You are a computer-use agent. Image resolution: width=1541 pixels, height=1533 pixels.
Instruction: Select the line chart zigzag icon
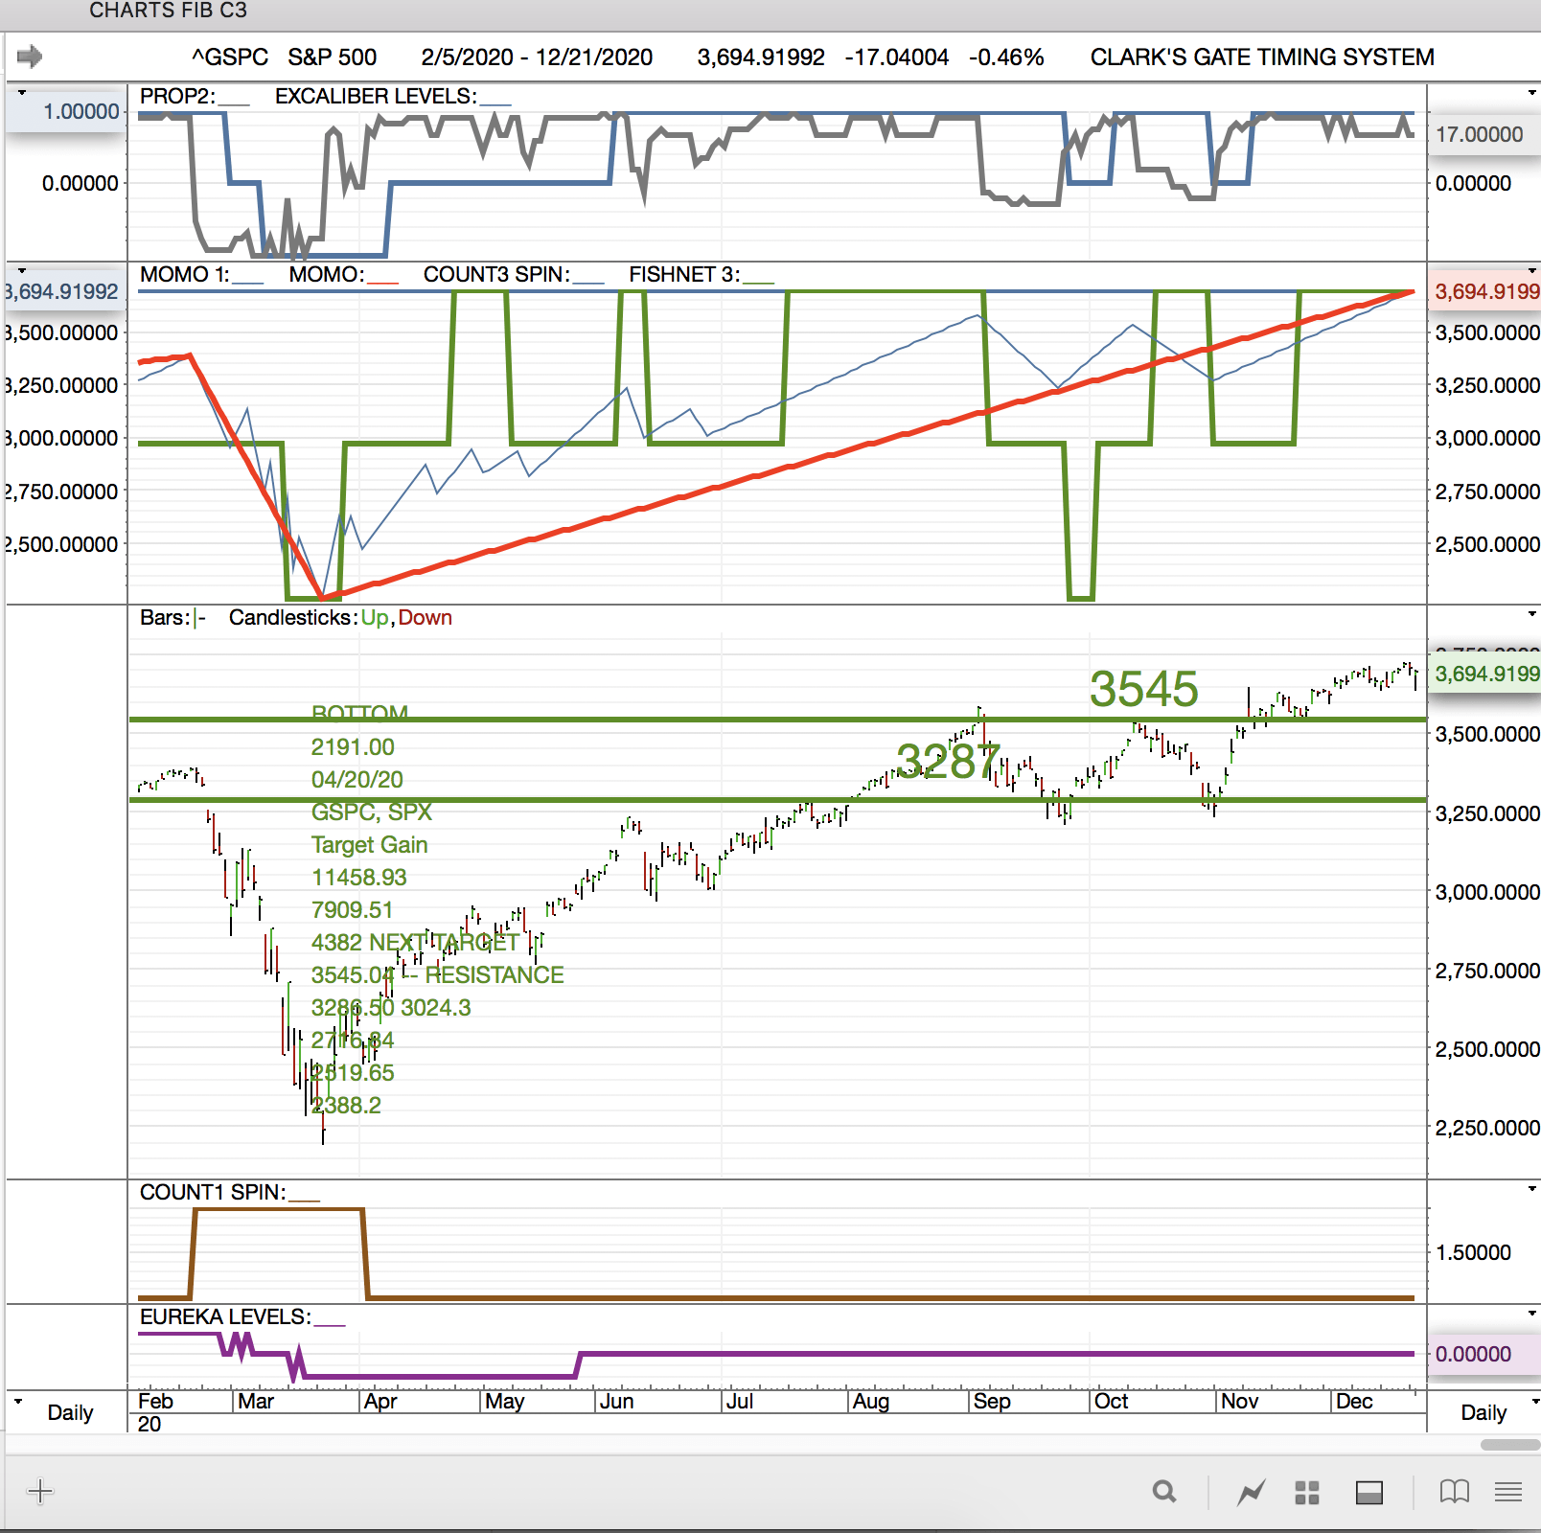[x=1251, y=1492]
